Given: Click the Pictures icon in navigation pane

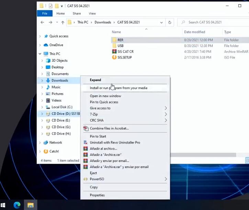Looking at the screenshot, I should tap(48, 94).
